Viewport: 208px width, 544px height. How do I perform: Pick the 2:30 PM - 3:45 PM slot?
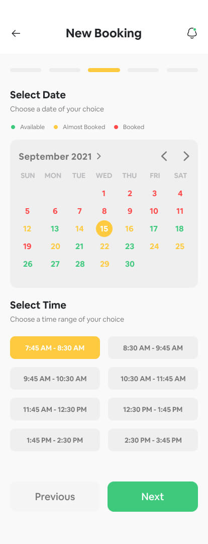pyautogui.click(x=153, y=440)
